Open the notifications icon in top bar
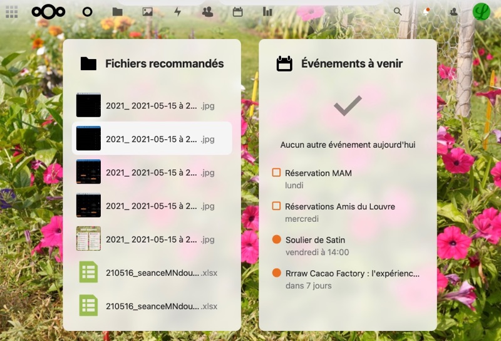The image size is (501, 341). click(426, 11)
